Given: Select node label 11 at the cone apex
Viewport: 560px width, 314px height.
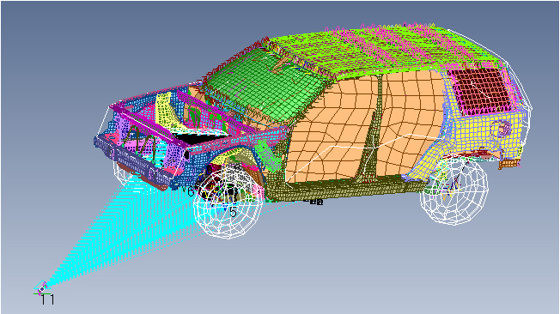Looking at the screenshot, I should (47, 299).
